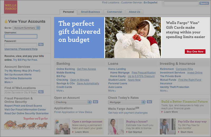The height and width of the screenshot is (137, 211).
Task: Open Report Phish and Email Scams
Action: pyautogui.click(x=23, y=106)
